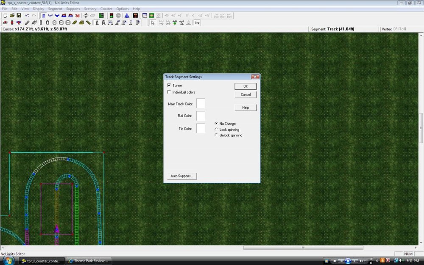424x265 pixels.
Task: Select the arrow pointer selection tool
Action: [153, 23]
